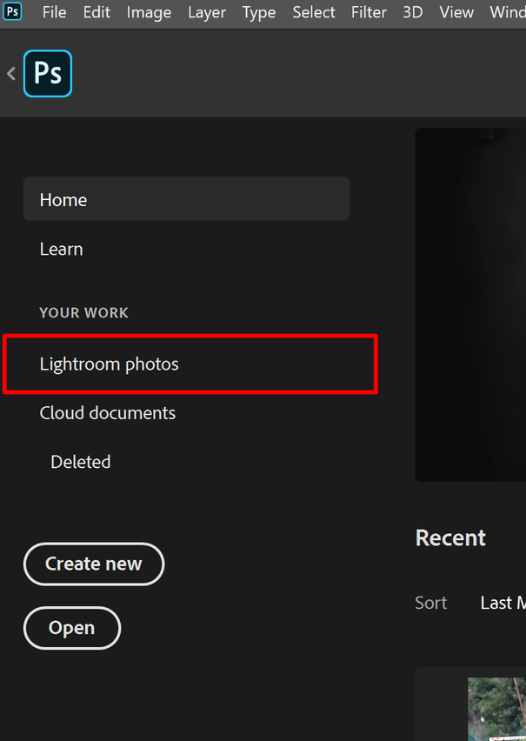Click the back chevron beside Ps logo
The height and width of the screenshot is (741, 526).
pyautogui.click(x=11, y=74)
